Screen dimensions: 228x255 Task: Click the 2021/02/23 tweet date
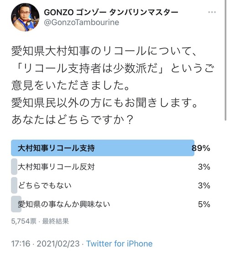click(58, 244)
